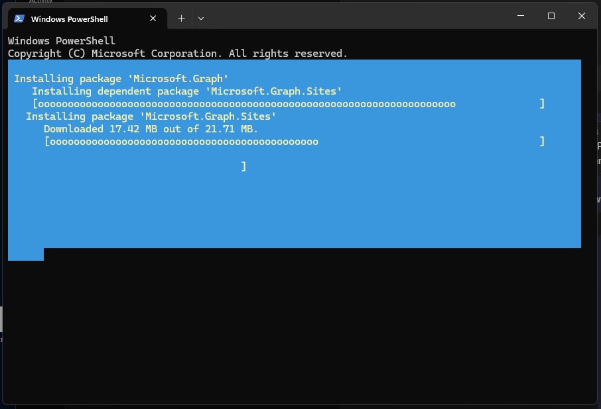The height and width of the screenshot is (409, 601).
Task: Click the 'Installing dependent package' line
Action: tap(186, 91)
